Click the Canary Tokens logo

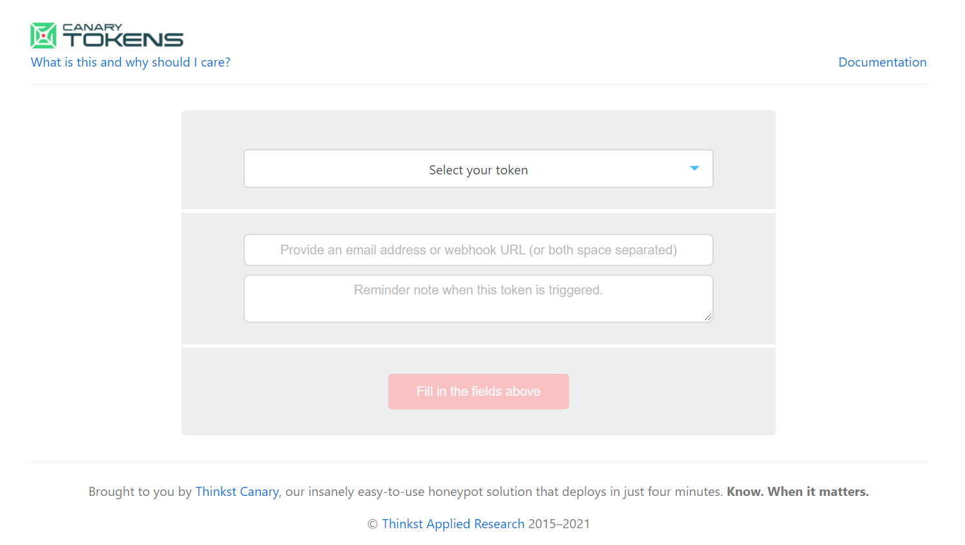(107, 36)
